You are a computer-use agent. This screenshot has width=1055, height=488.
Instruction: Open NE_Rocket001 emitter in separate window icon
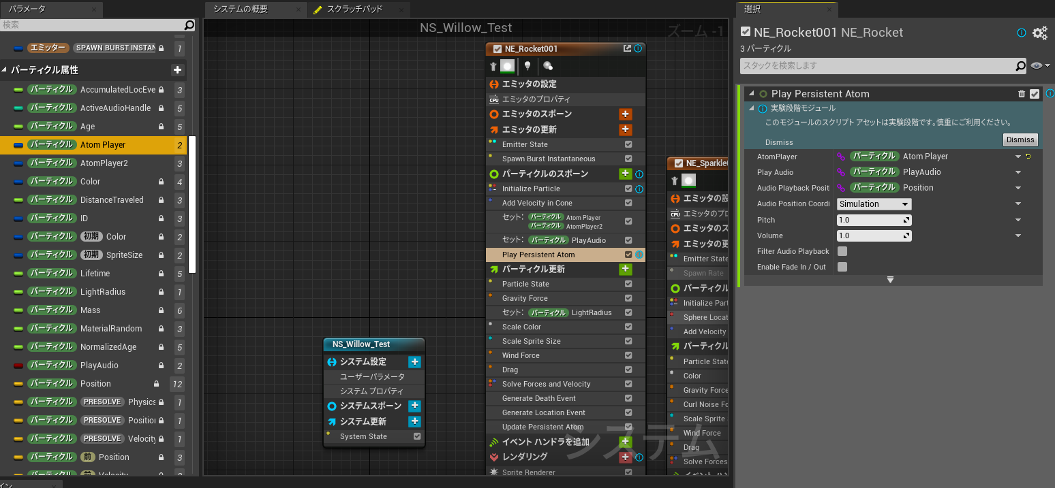[x=627, y=49]
